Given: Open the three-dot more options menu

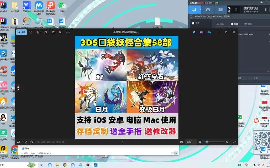Looking at the screenshot, I should tap(68, 32).
